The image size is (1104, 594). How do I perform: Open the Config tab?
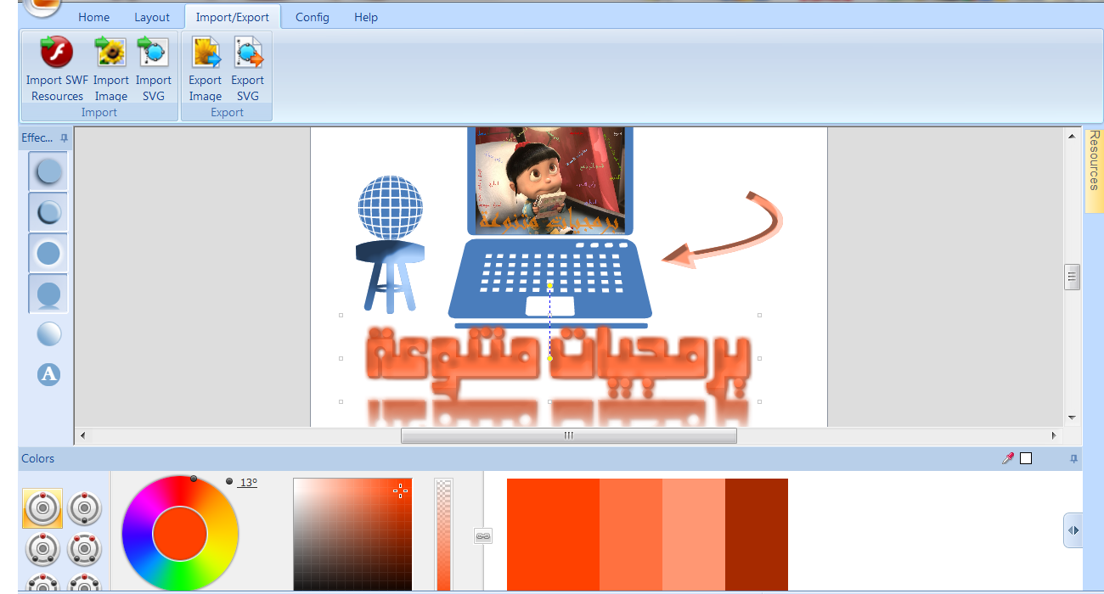point(313,17)
